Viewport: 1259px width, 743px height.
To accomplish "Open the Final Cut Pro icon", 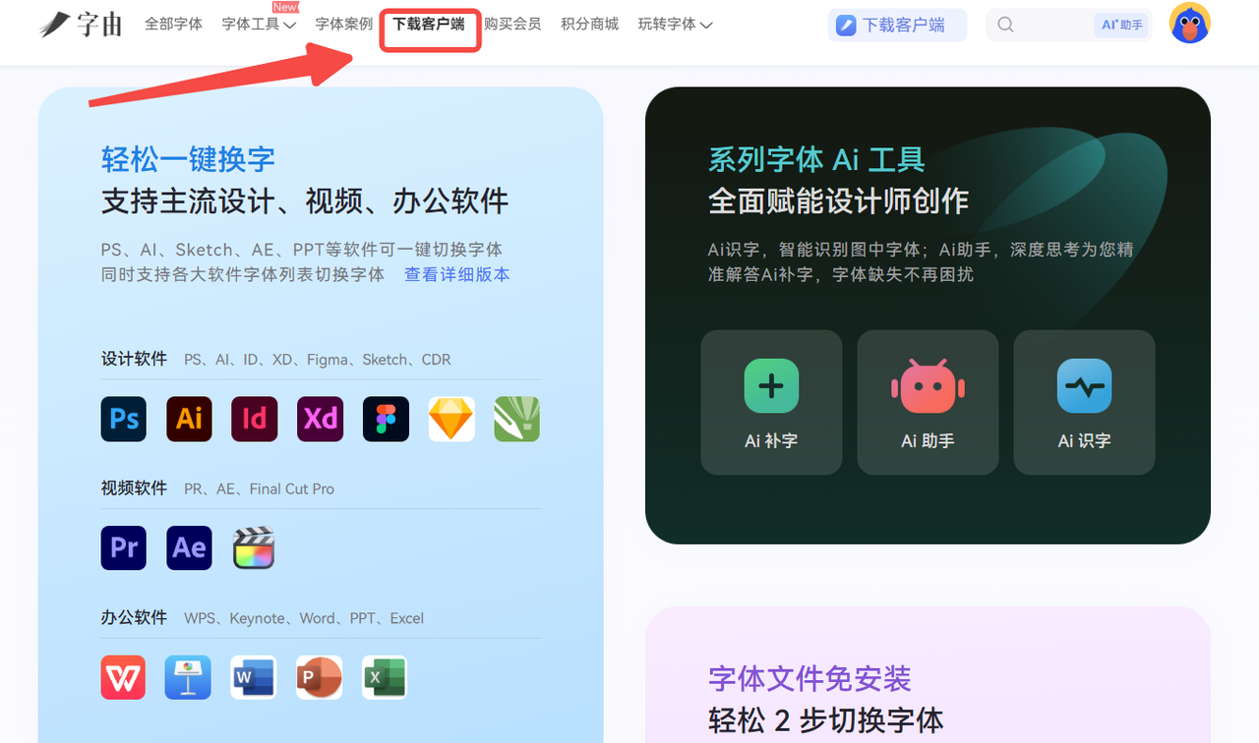I will tap(254, 547).
